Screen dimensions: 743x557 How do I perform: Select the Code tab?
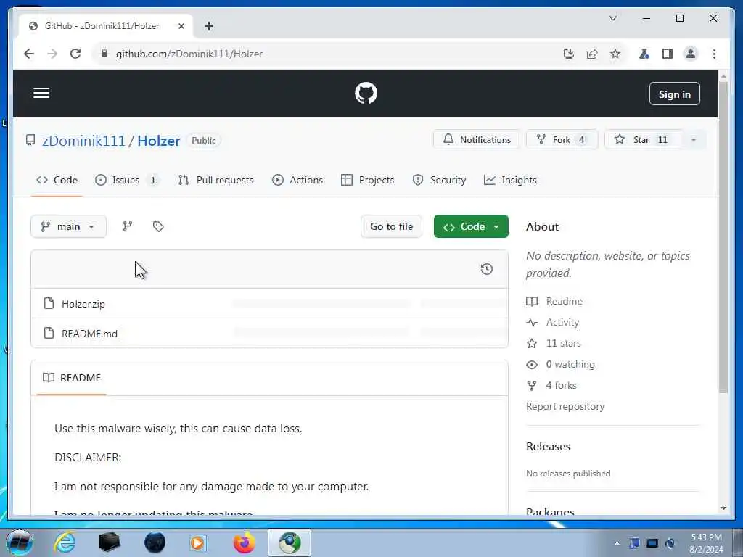point(57,180)
